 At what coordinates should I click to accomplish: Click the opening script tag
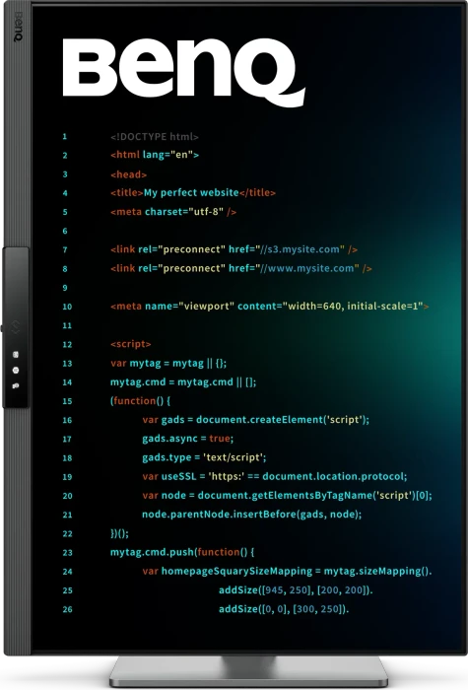131,344
